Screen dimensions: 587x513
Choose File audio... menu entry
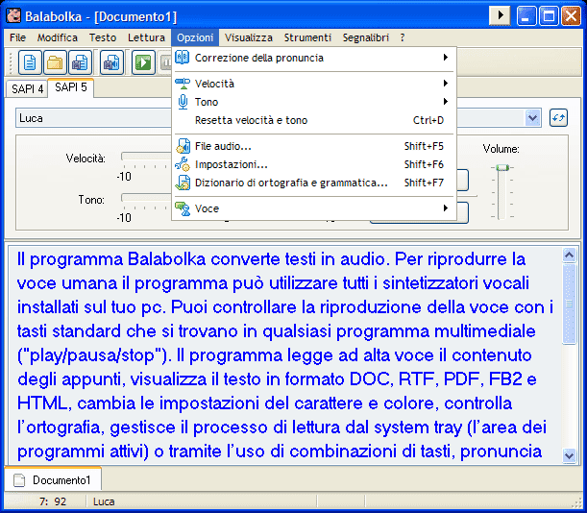point(314,146)
